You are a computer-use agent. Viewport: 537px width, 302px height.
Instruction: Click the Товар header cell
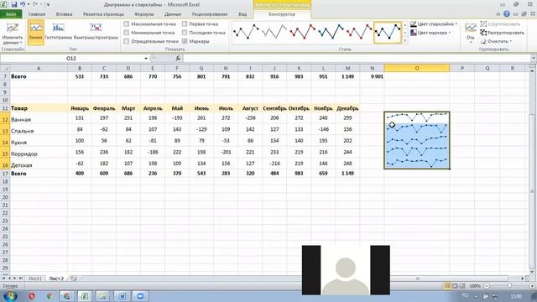point(39,108)
